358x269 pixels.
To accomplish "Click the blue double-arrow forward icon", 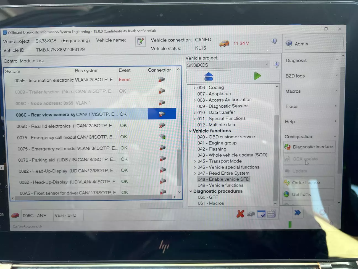I will pos(298,213).
